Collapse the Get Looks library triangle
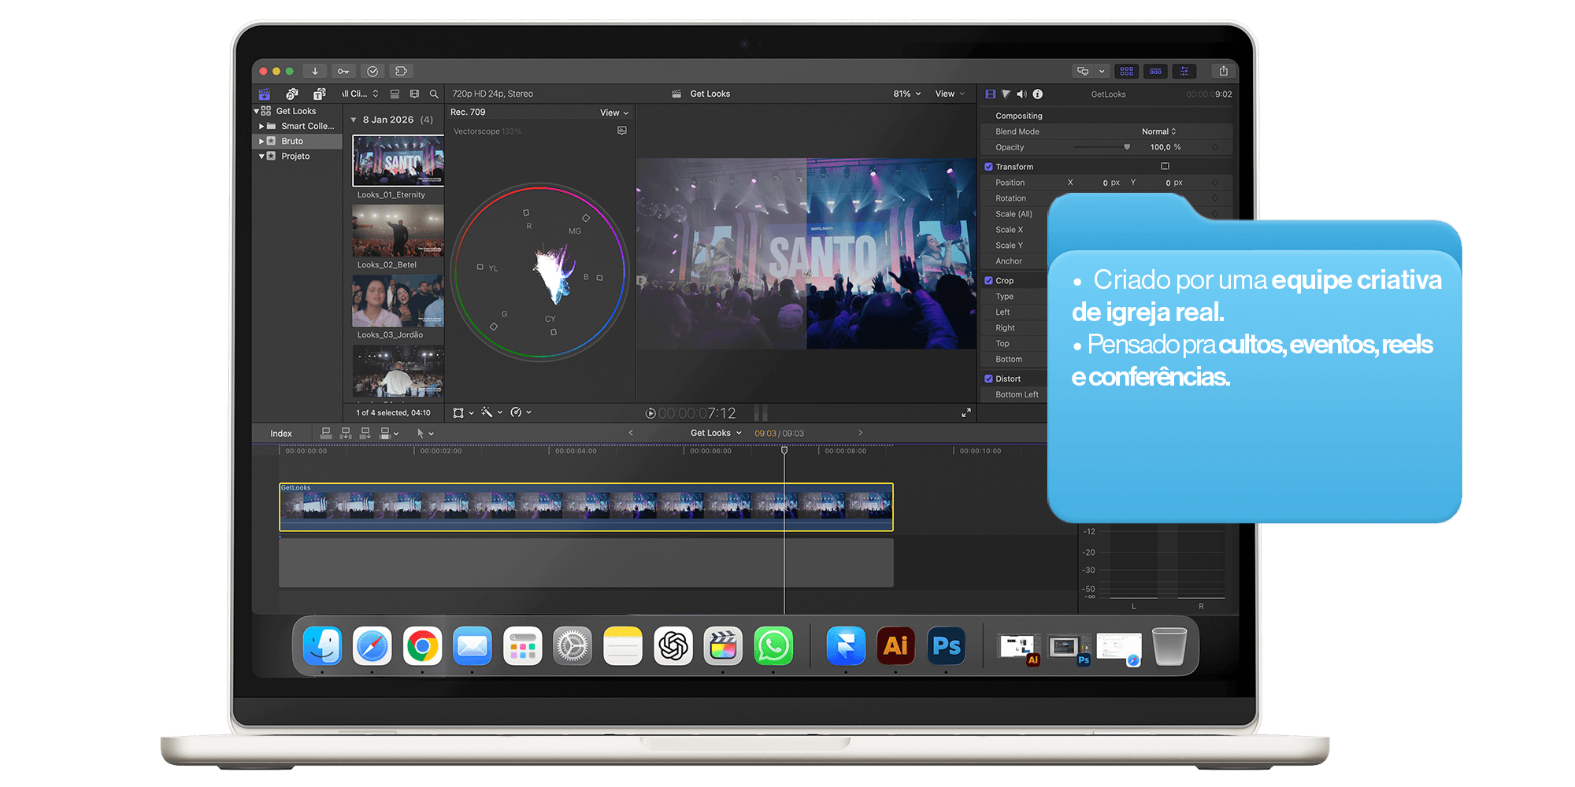The height and width of the screenshot is (787, 1575). pos(257,111)
